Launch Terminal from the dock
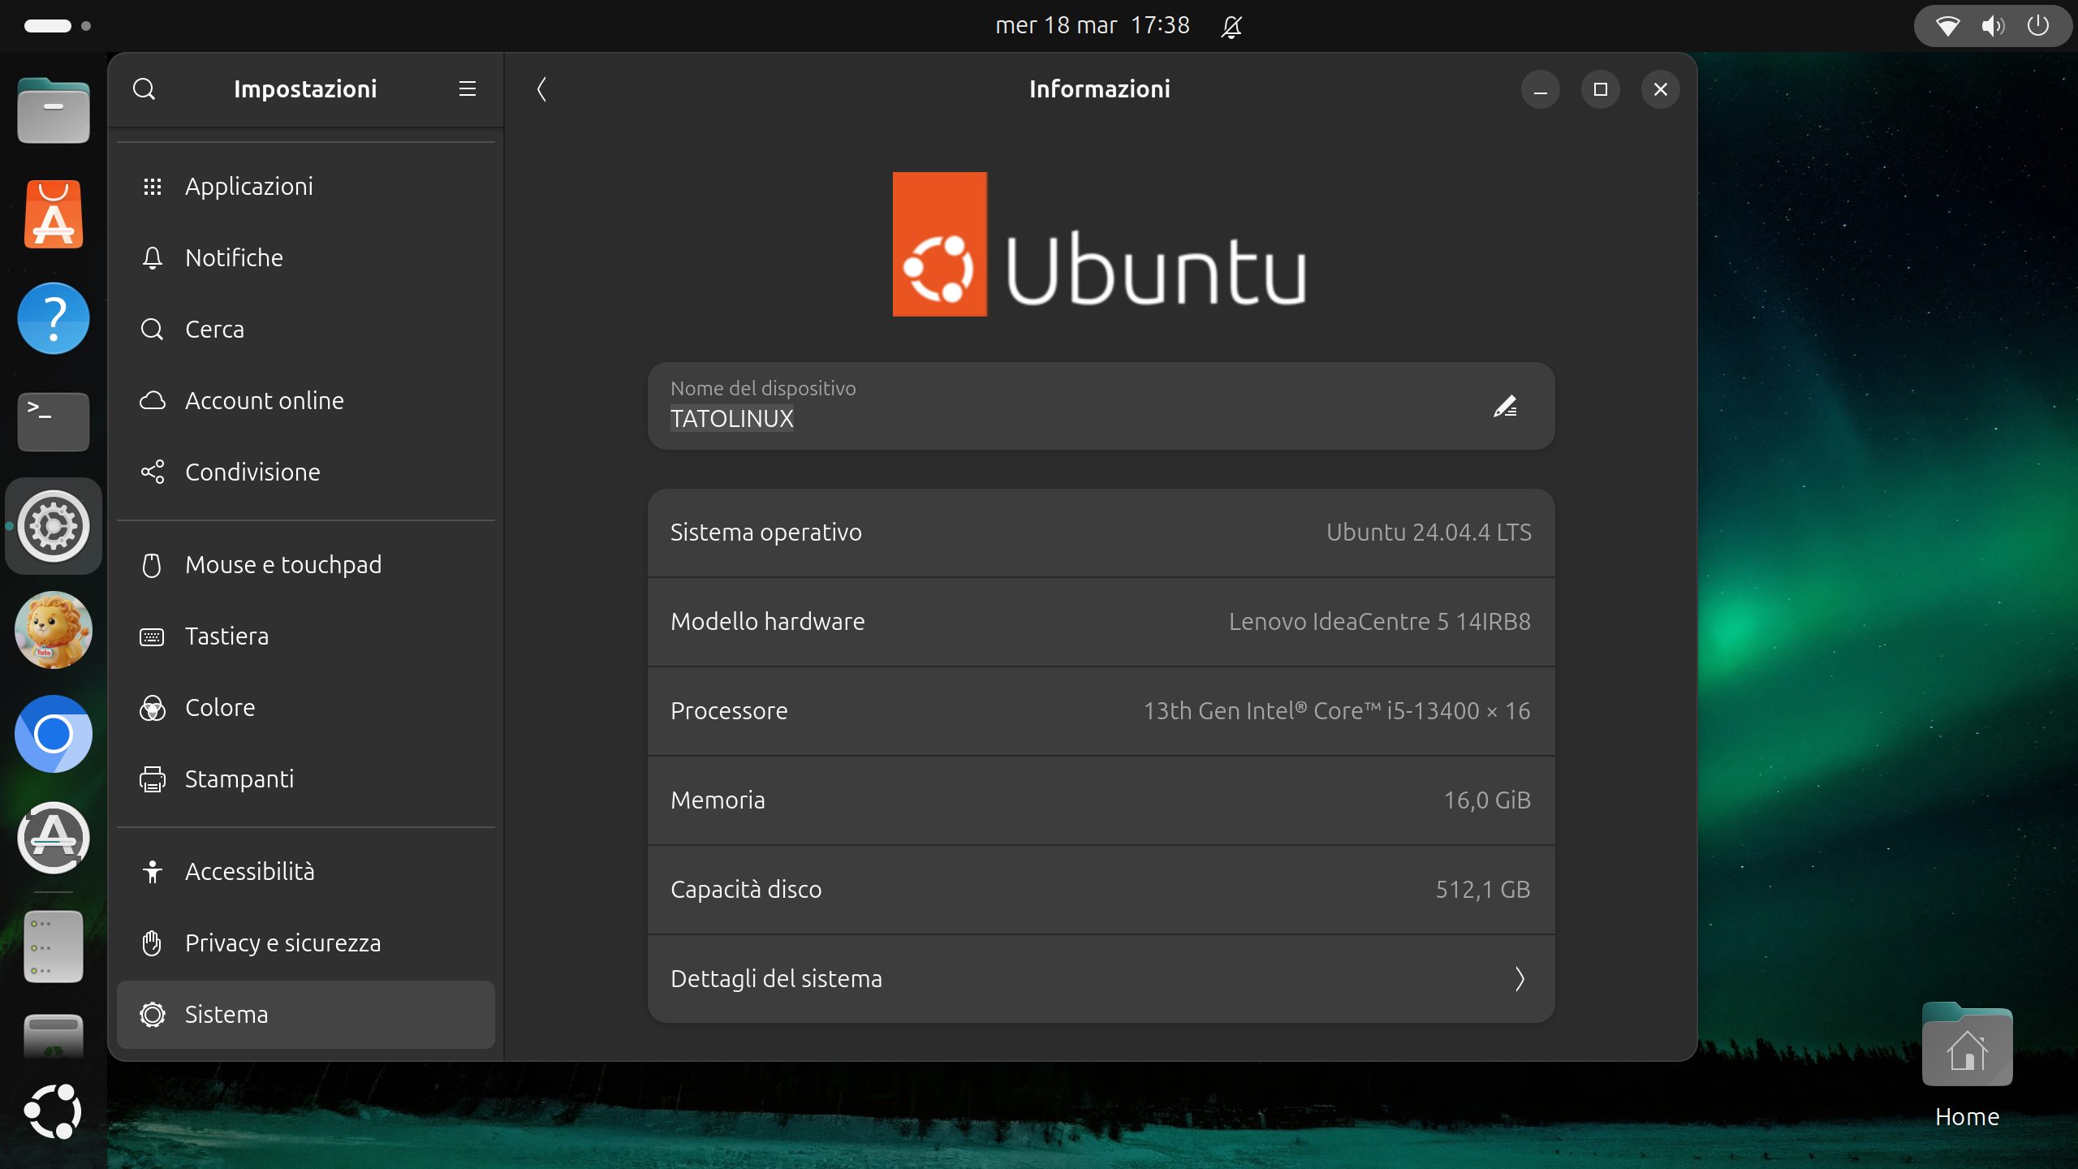The image size is (2078, 1169). click(x=54, y=421)
